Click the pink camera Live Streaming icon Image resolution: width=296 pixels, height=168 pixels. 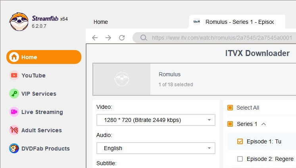pos(14,112)
